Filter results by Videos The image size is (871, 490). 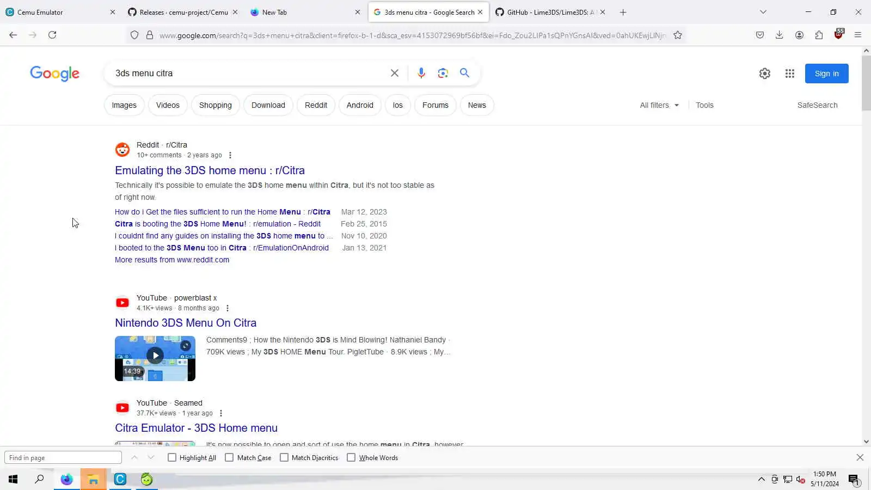(168, 105)
